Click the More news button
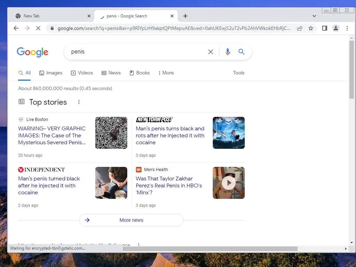This screenshot has width=356, height=267. (x=131, y=220)
